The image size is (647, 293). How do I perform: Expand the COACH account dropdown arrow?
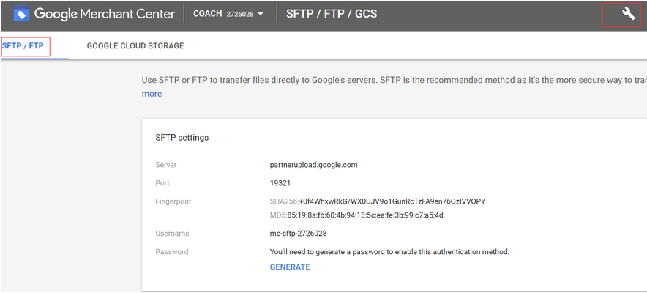pos(260,15)
